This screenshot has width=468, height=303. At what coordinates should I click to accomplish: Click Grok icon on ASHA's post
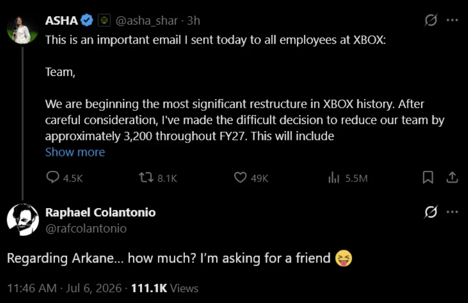(431, 21)
